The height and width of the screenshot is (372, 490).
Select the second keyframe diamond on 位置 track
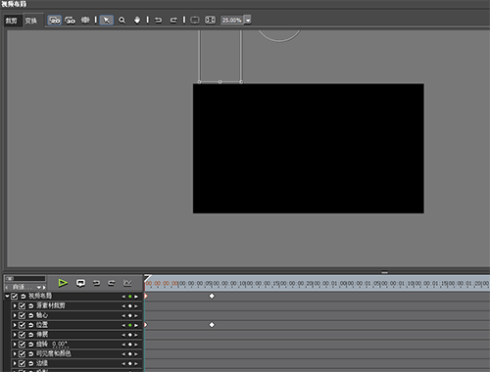pyautogui.click(x=212, y=325)
